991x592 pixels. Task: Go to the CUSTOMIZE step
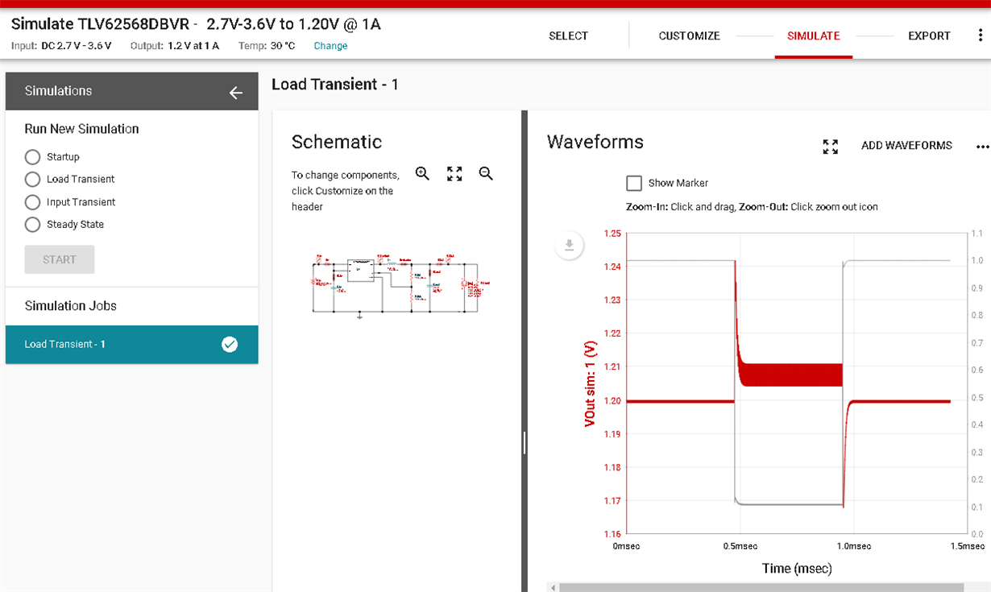pos(690,36)
